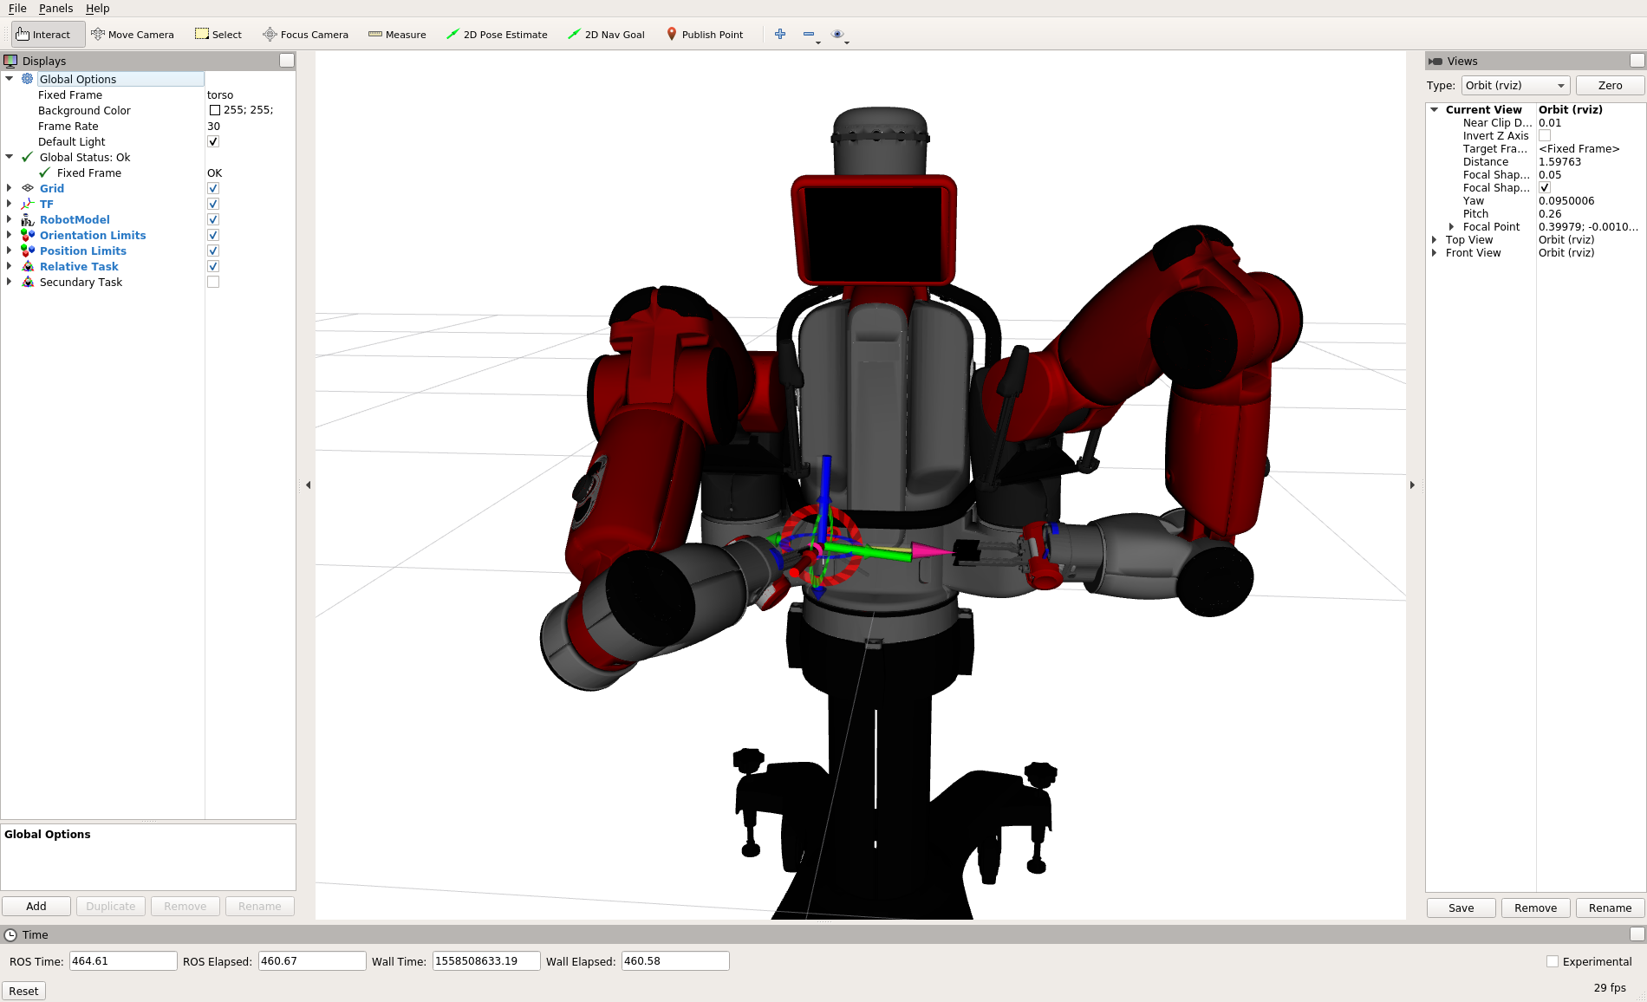The height and width of the screenshot is (1002, 1647).
Task: Select the Front View entry
Action: click(1473, 252)
